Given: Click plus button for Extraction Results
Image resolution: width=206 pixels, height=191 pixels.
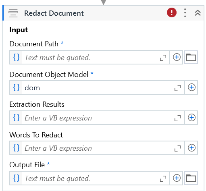Looking at the screenshot, I should pyautogui.click(x=191, y=118).
